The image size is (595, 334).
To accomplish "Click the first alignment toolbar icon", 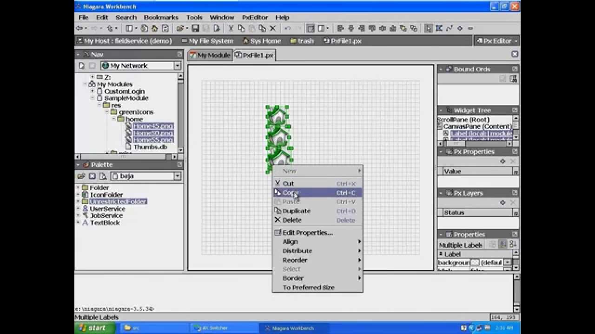I will coord(340,28).
